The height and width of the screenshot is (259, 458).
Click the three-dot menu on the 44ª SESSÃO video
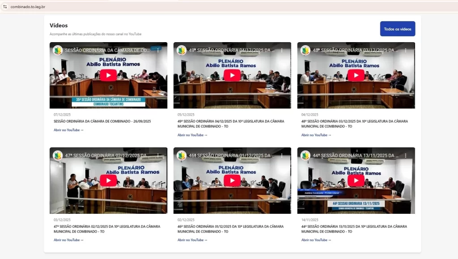(x=405, y=155)
